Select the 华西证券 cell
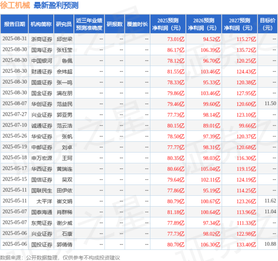Image resolution: width=278 pixels, height=261 pixels. 42,169
